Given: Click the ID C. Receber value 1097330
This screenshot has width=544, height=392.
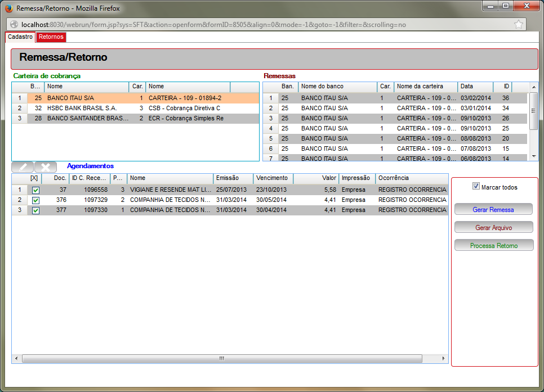Looking at the screenshot, I should 96,210.
